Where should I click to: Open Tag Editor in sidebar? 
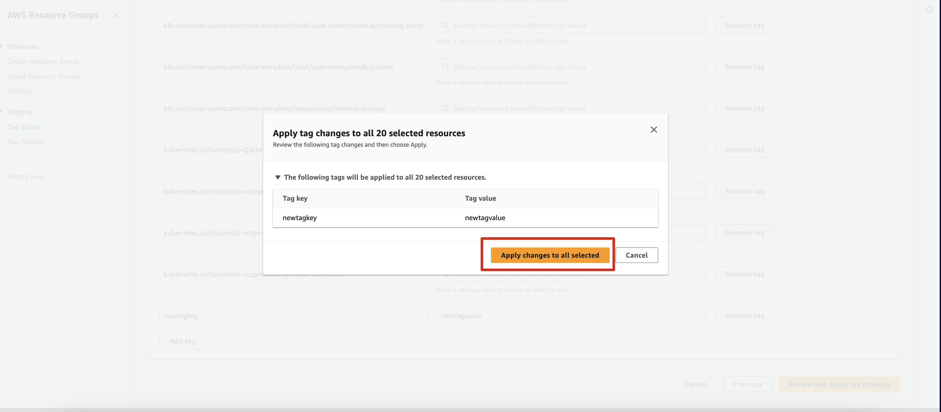click(x=24, y=127)
